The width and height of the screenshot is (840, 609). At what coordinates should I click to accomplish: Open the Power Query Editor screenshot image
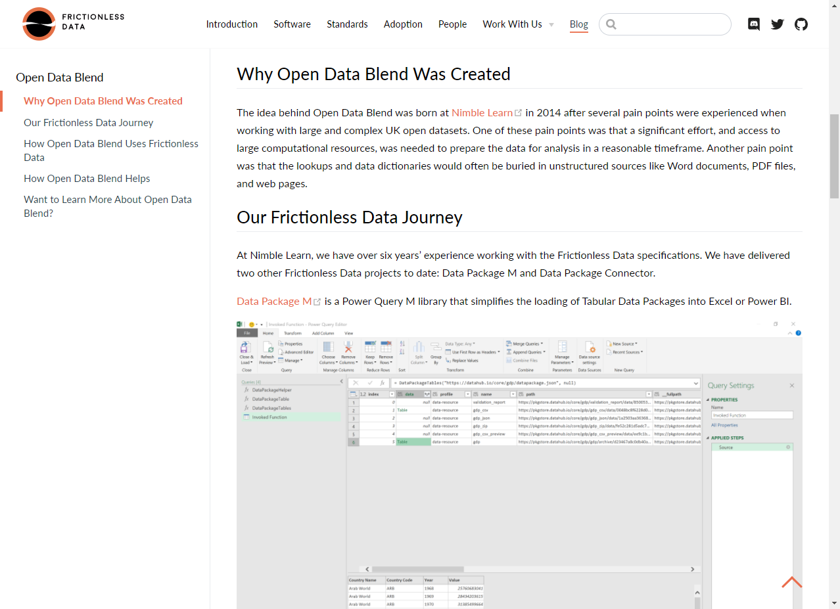click(519, 464)
